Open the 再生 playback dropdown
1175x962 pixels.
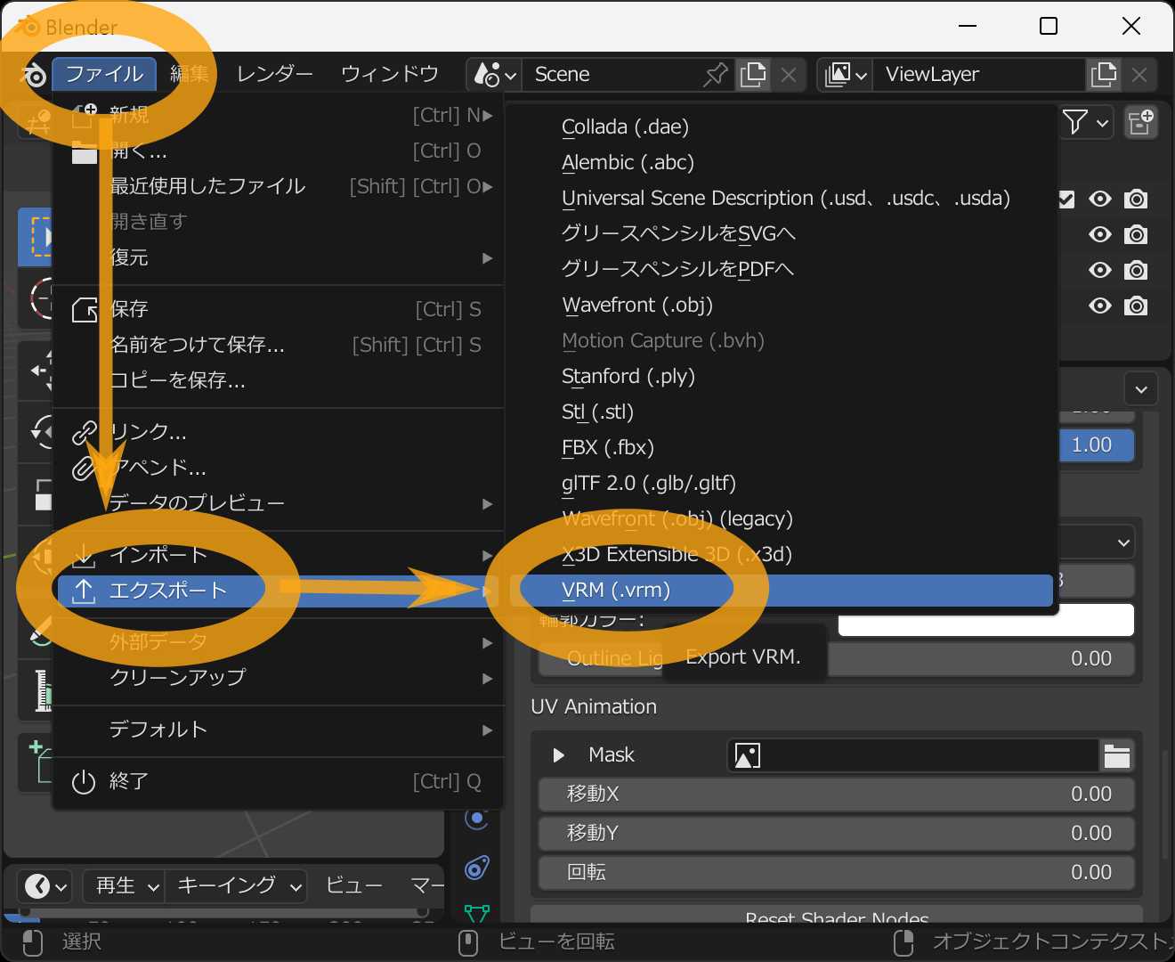tap(125, 886)
